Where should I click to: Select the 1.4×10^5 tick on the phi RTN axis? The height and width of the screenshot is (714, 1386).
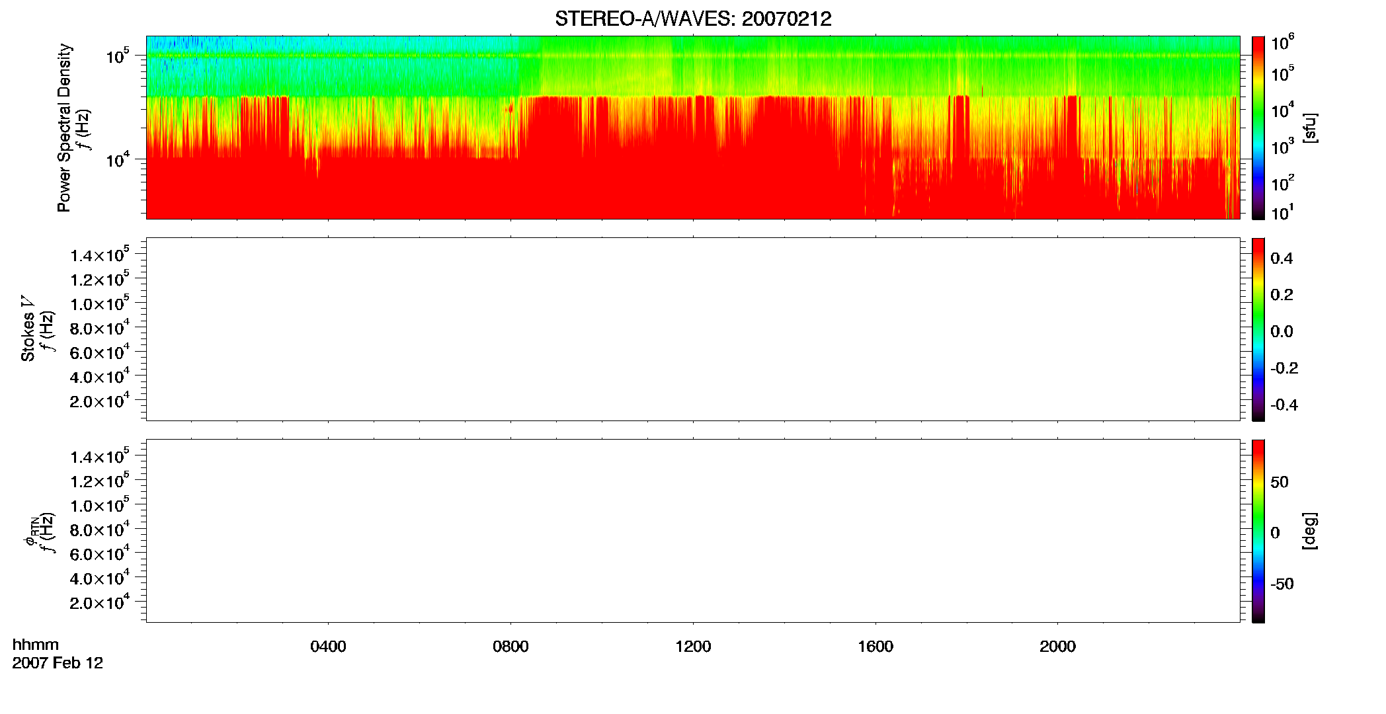[100, 456]
